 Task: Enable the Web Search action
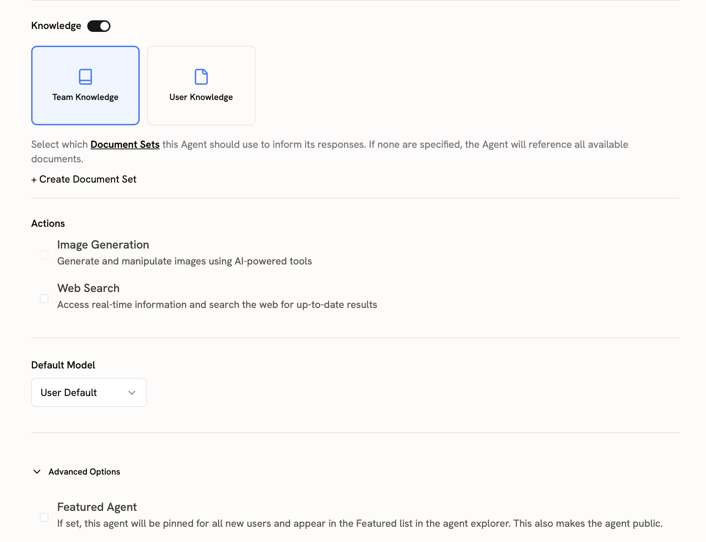[x=44, y=298]
